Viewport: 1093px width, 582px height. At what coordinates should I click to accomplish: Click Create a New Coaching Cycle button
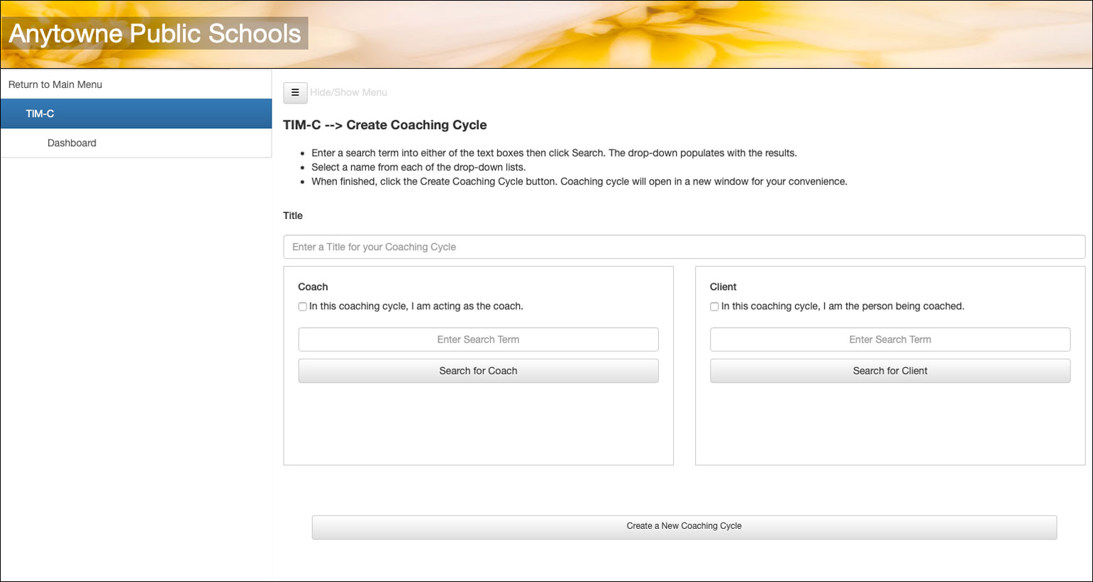684,527
